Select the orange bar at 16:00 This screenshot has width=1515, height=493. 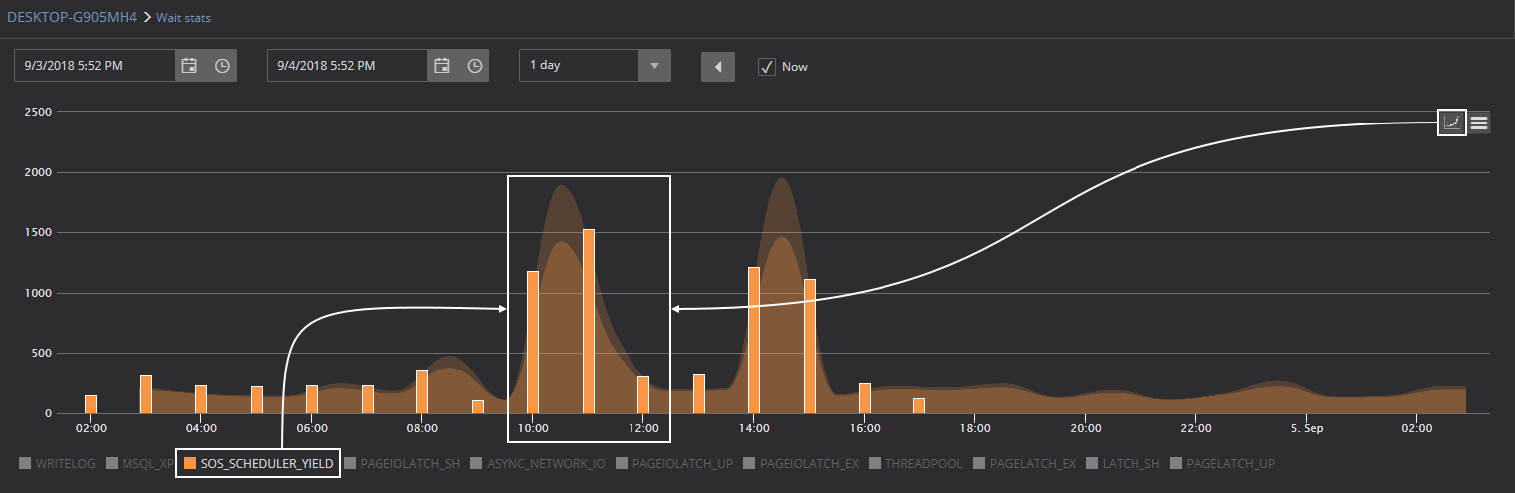pyautogui.click(x=865, y=398)
